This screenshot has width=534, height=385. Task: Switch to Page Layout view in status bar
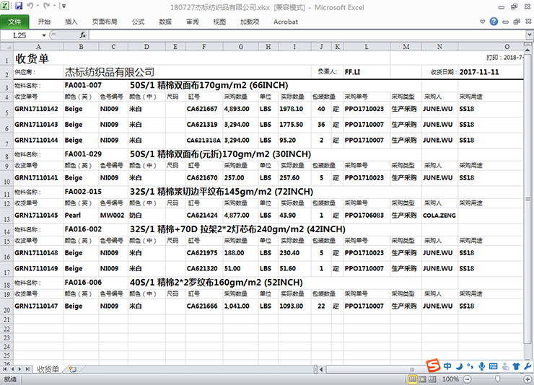tap(422, 379)
